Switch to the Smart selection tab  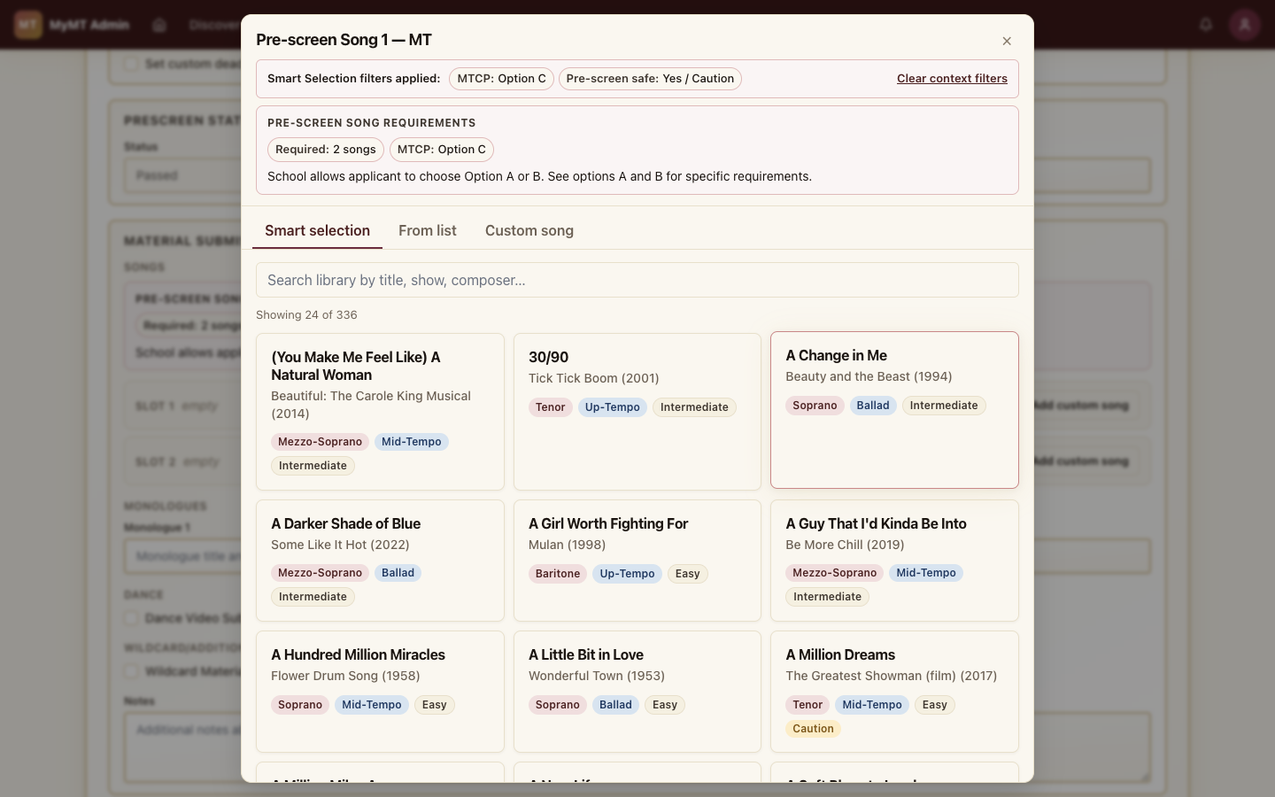[317, 230]
